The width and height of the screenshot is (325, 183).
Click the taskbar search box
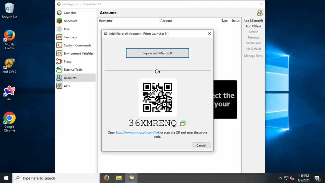(x=56, y=178)
